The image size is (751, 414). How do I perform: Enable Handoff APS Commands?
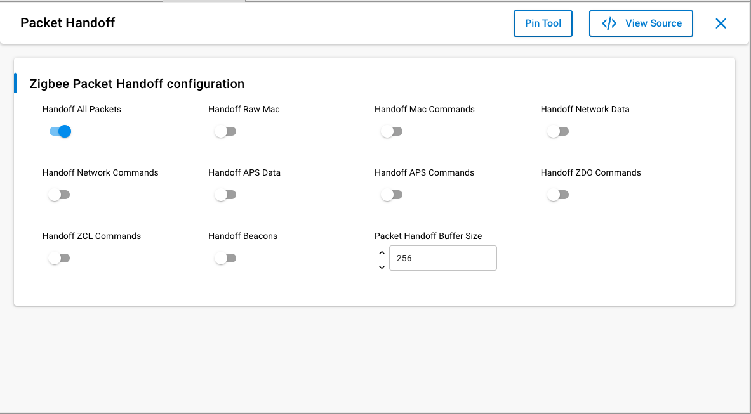pos(392,194)
